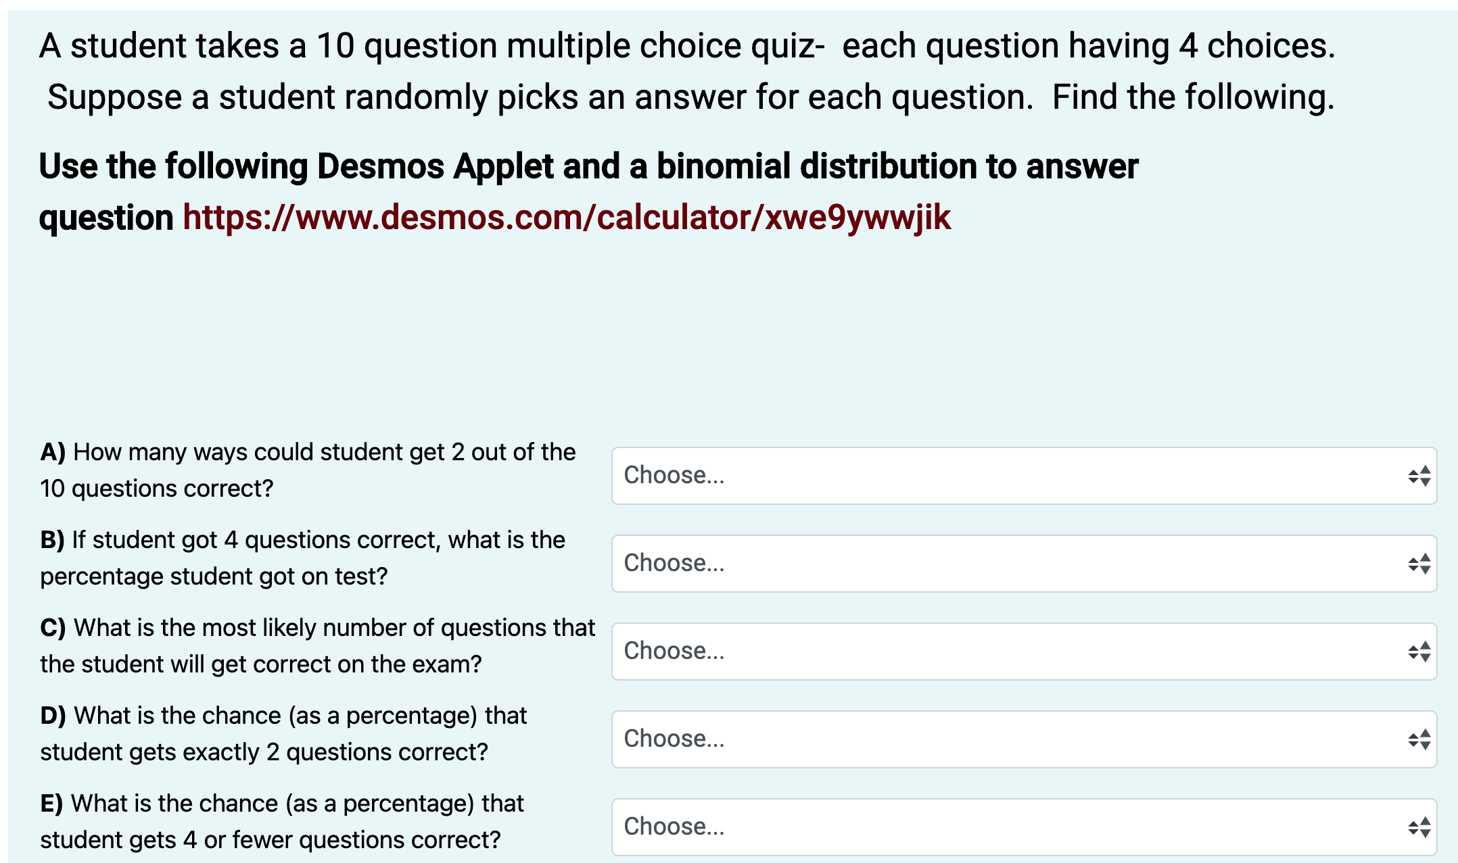
Task: Select the Choose... placeholder for question E
Action: (x=674, y=827)
